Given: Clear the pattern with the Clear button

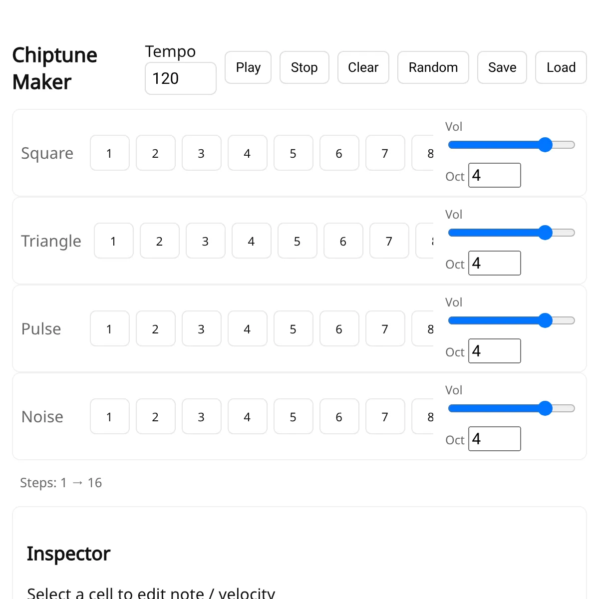Looking at the screenshot, I should [x=363, y=67].
